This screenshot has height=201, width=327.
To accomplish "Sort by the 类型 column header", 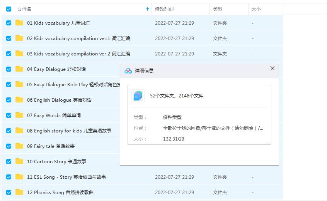I will [218, 9].
